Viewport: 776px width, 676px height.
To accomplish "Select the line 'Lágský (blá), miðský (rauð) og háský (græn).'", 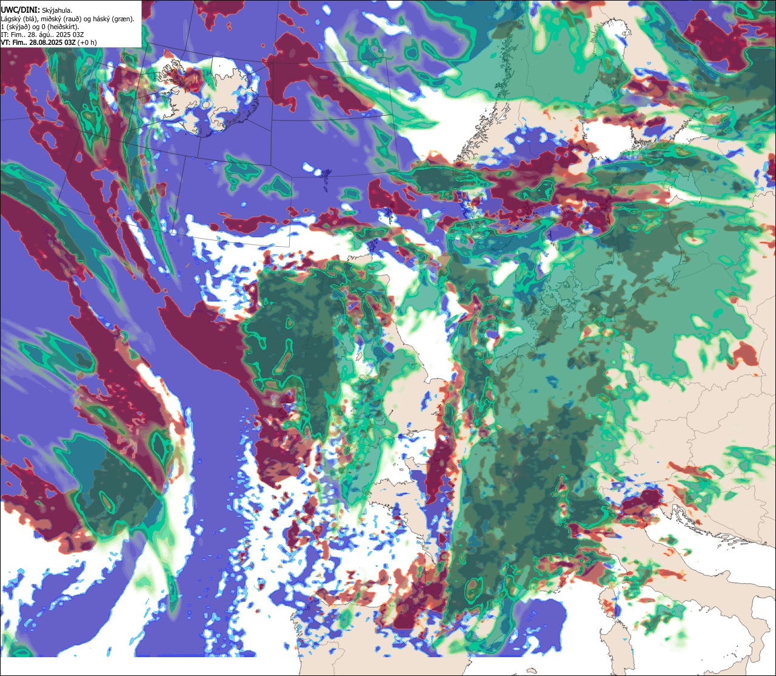I will tap(67, 18).
